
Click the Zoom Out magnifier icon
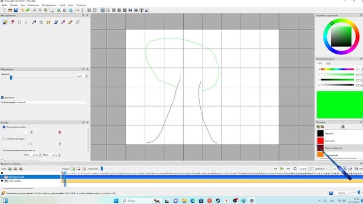pyautogui.click(x=65, y=10)
